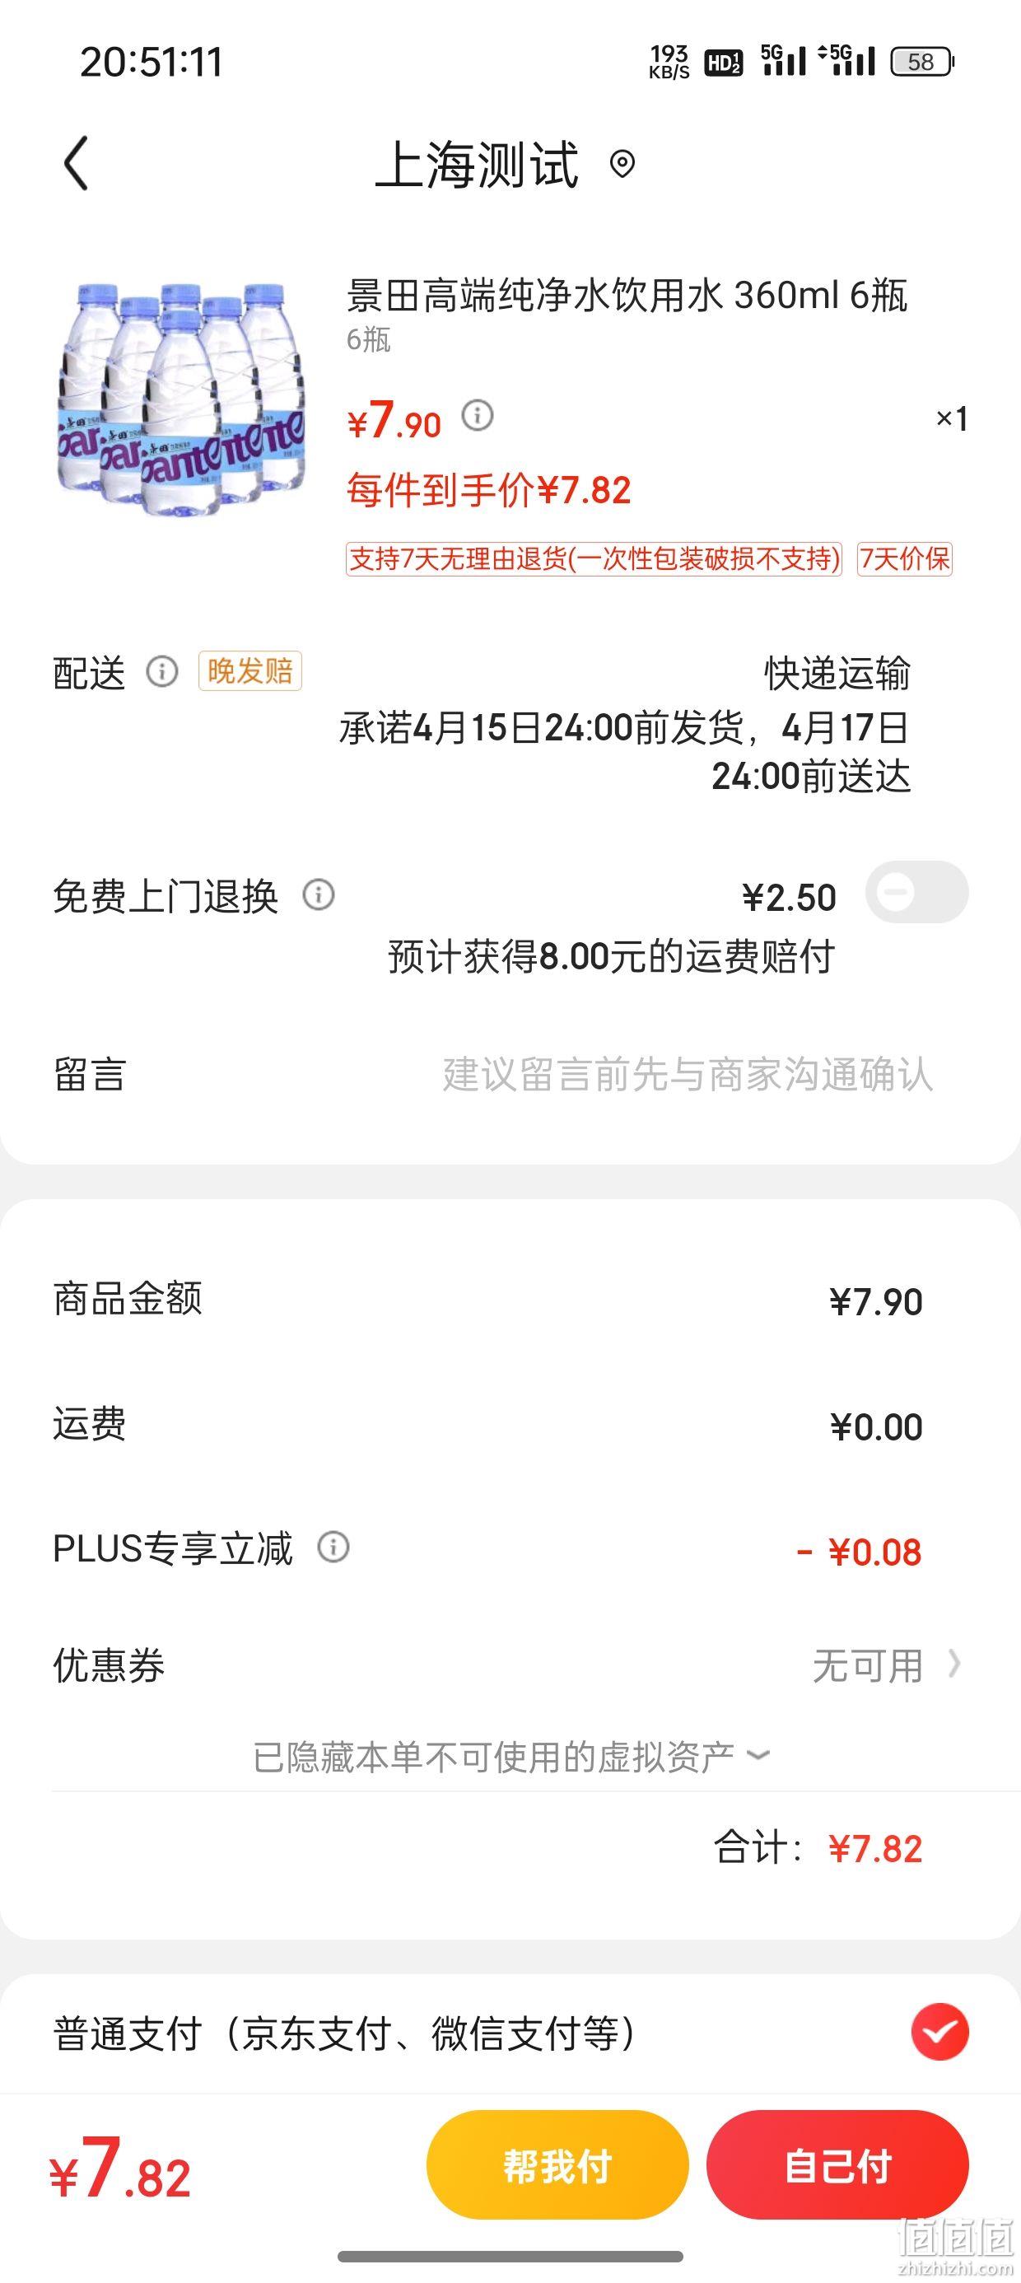The height and width of the screenshot is (2283, 1021).
Task: Tap the 留言 message input field
Action: [688, 1075]
